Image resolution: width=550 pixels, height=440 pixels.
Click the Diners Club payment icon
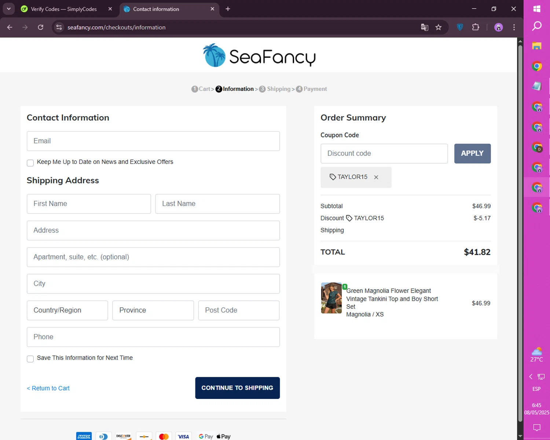pos(104,436)
